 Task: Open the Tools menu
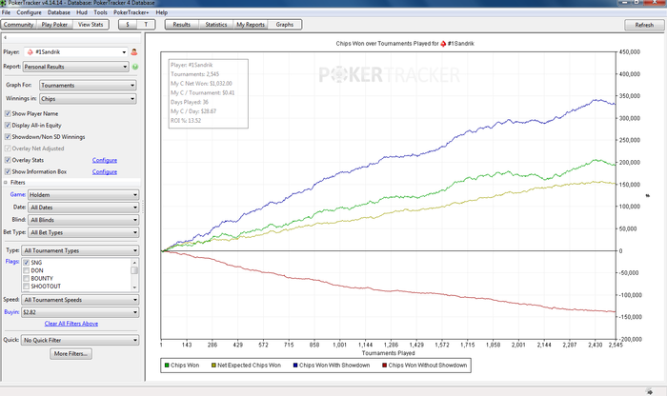tap(100, 12)
